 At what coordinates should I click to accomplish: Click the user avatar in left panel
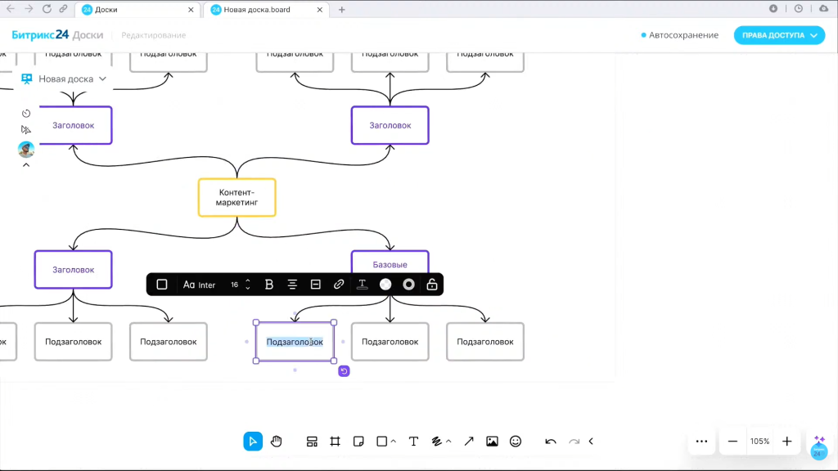(26, 150)
